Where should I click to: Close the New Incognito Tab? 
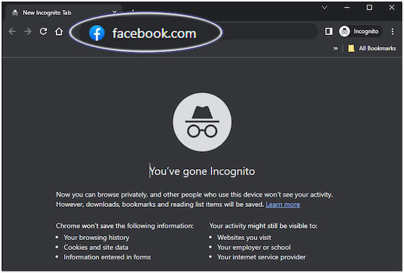114,12
